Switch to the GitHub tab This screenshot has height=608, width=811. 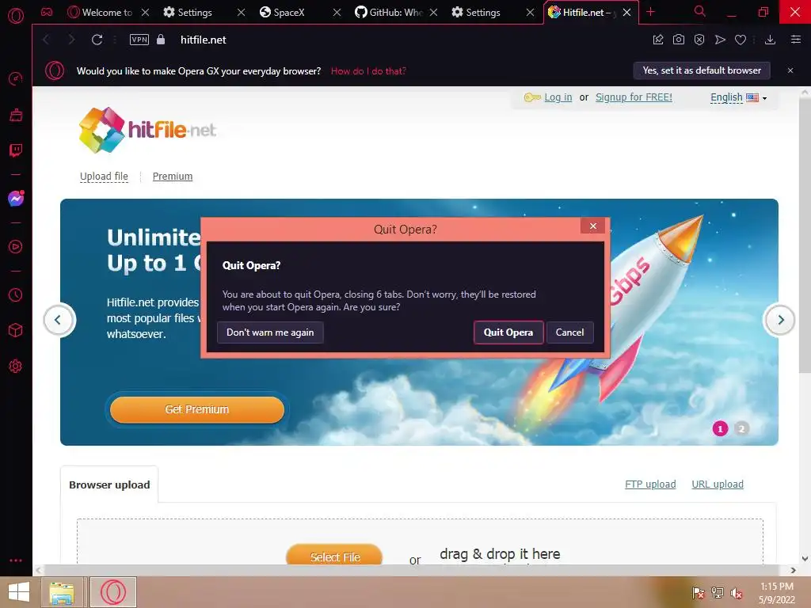tap(390, 12)
